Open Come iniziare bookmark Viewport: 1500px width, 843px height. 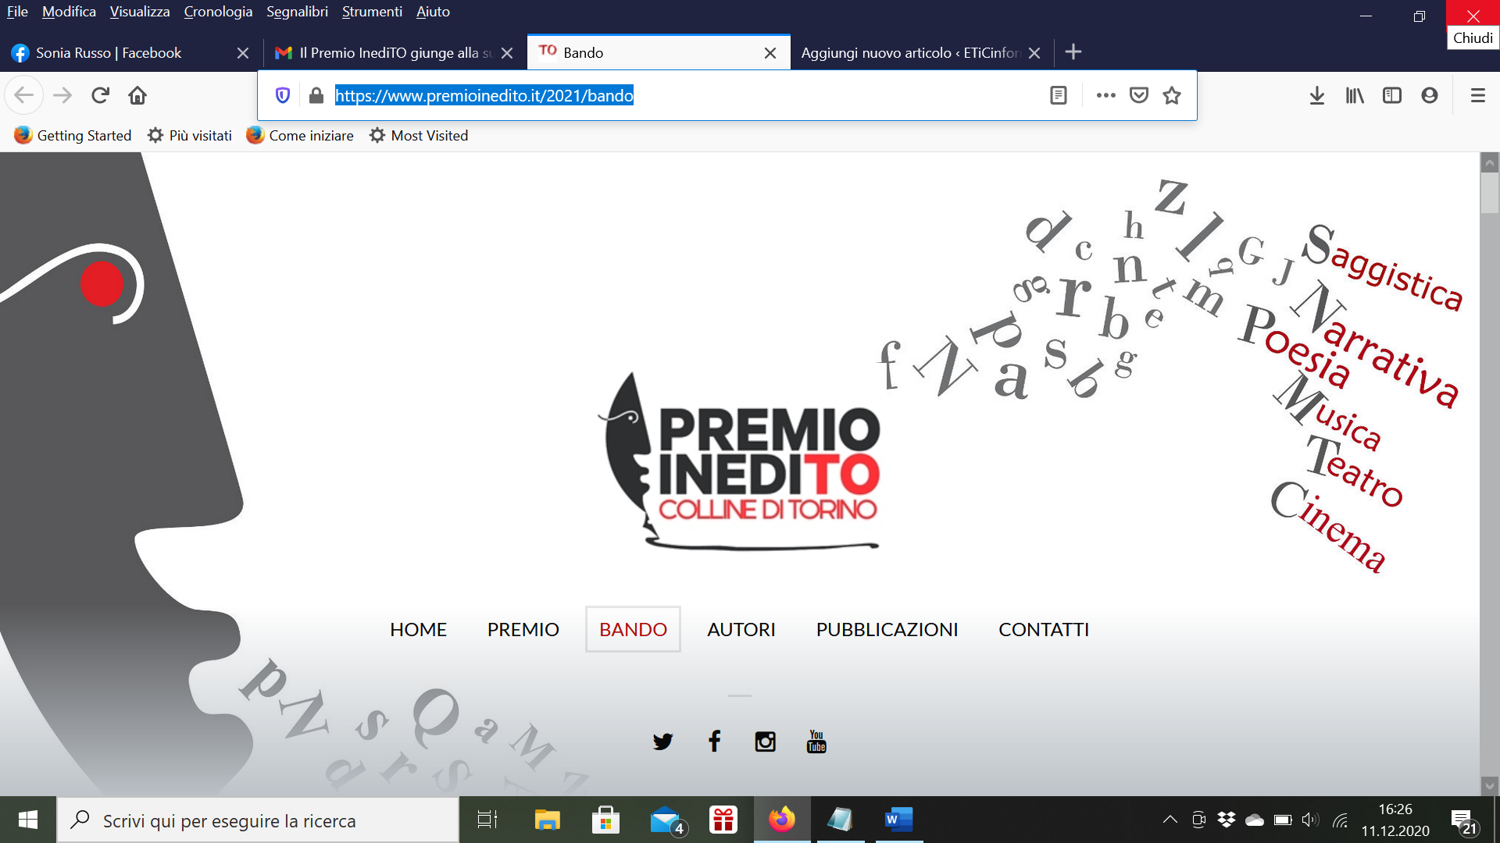click(x=300, y=135)
